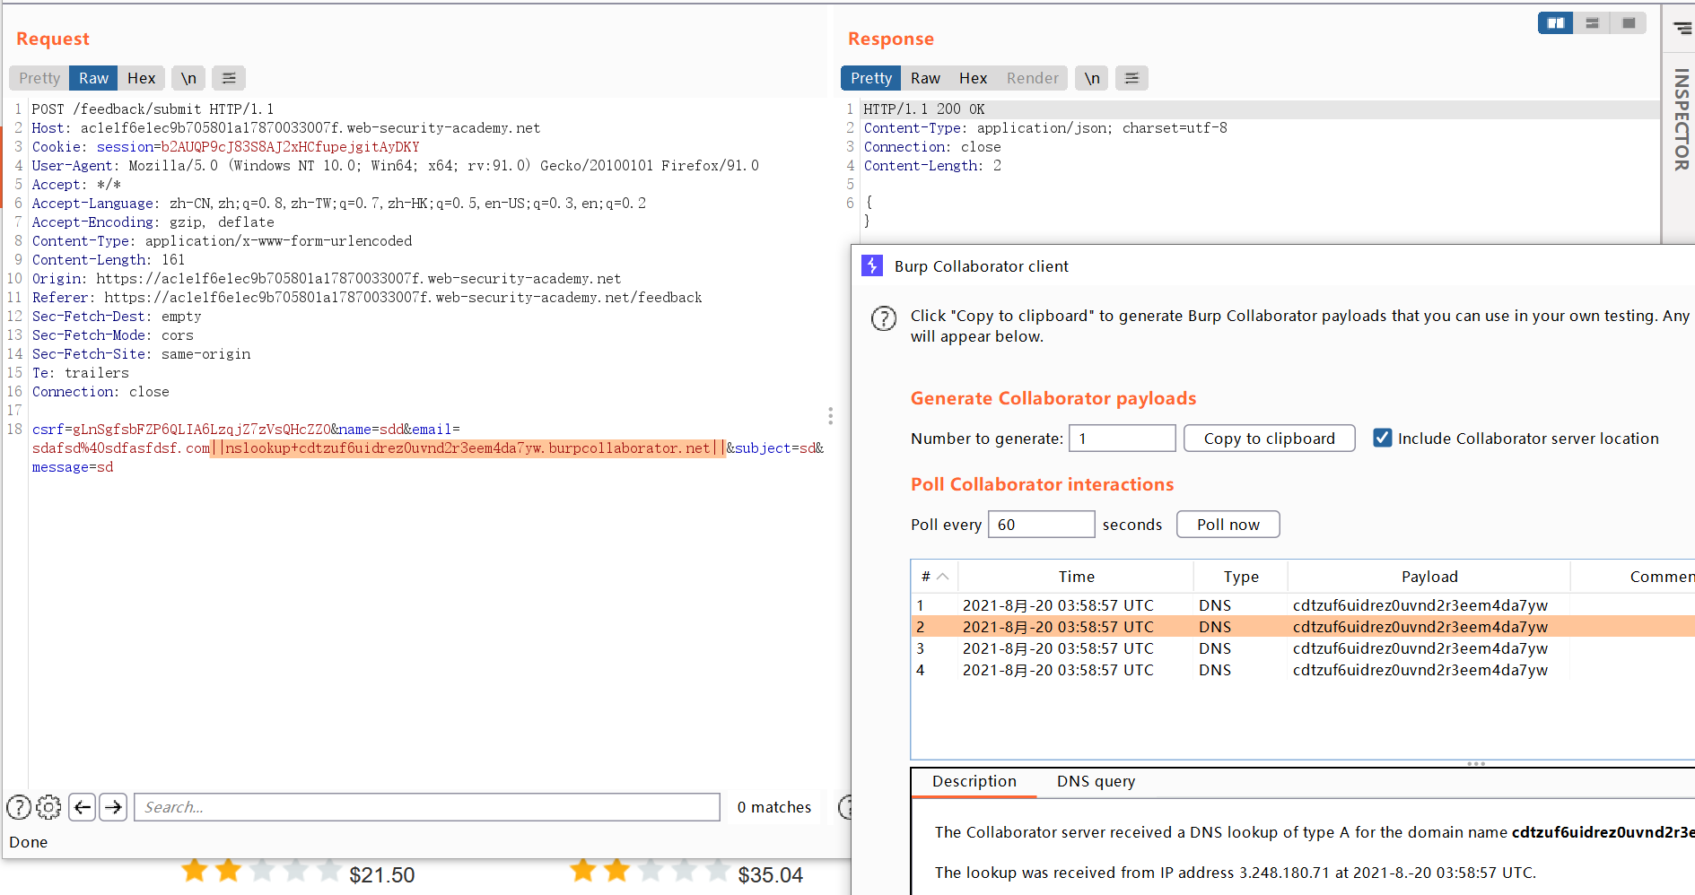Click HTTP/1.1 200 OK status line
The width and height of the screenshot is (1695, 895).
click(x=924, y=109)
